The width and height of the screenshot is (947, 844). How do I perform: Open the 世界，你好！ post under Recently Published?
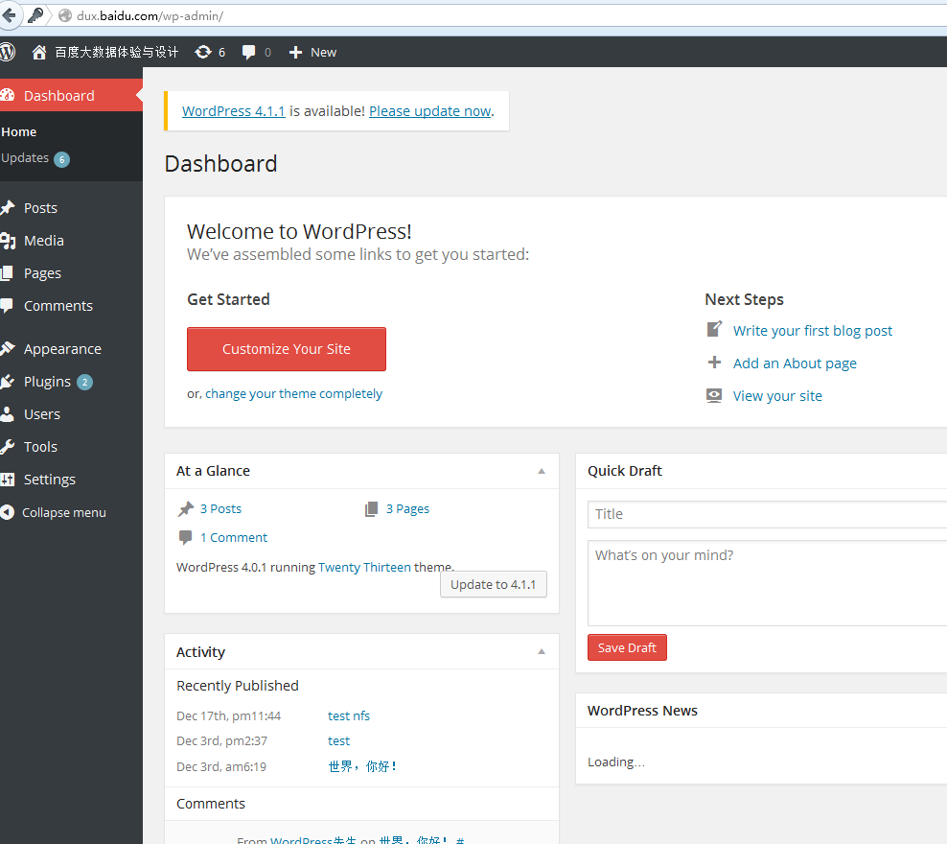click(361, 766)
